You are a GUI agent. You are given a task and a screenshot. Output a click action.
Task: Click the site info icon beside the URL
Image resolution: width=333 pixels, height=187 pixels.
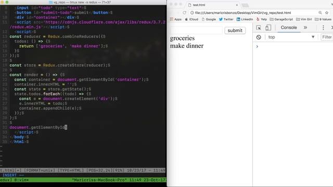pyautogui.click(x=192, y=12)
